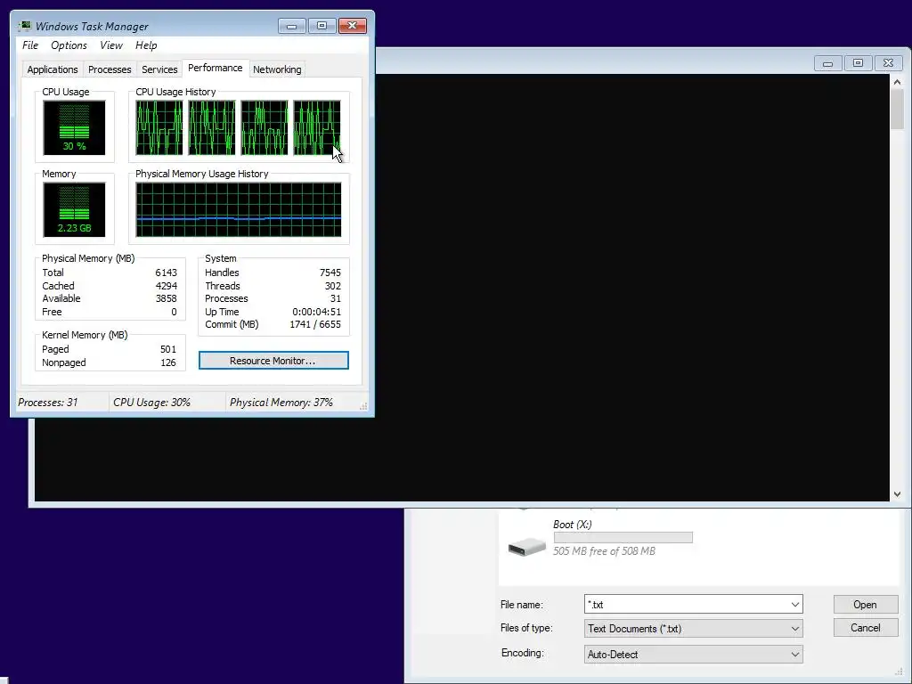Expand the Files of type dropdown
912x684 pixels.
tap(693, 628)
